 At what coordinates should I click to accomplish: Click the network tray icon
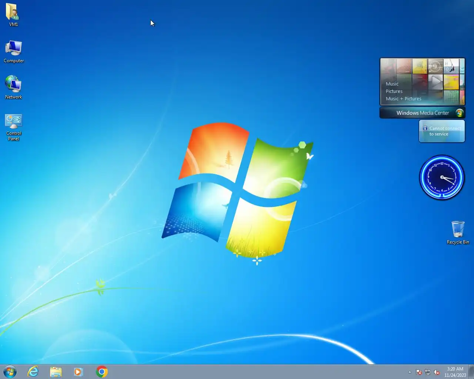(428, 372)
